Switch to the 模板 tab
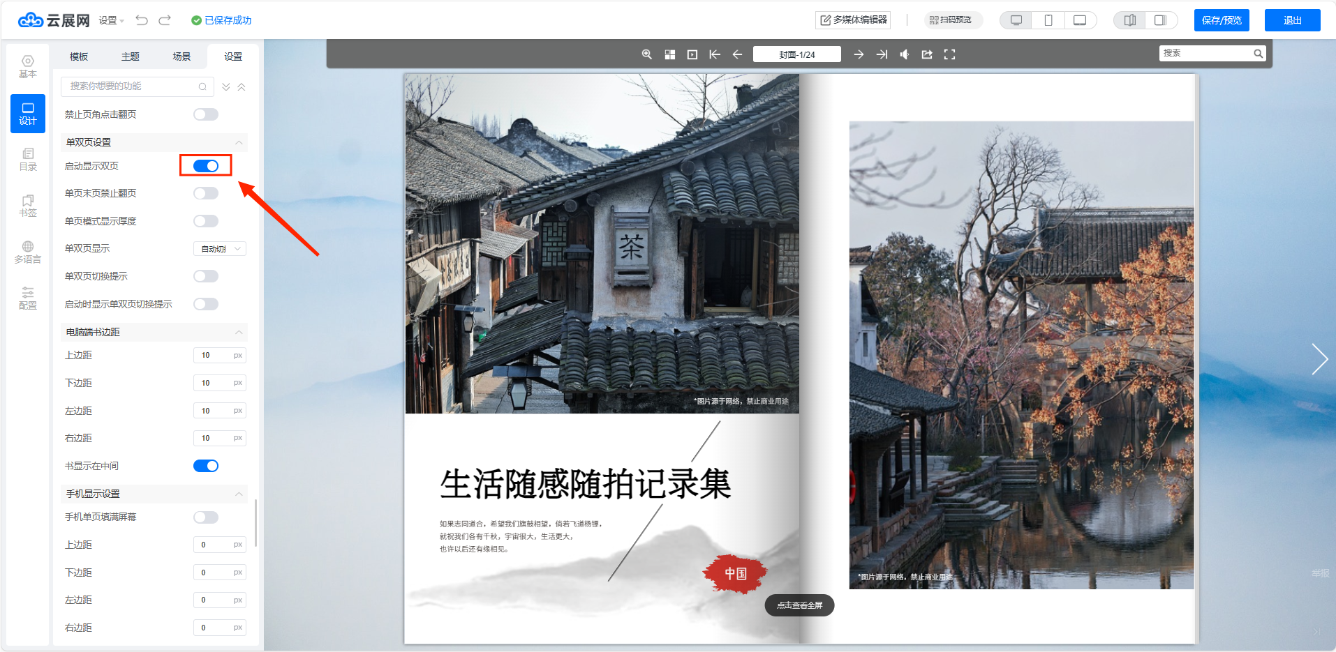 click(x=79, y=56)
